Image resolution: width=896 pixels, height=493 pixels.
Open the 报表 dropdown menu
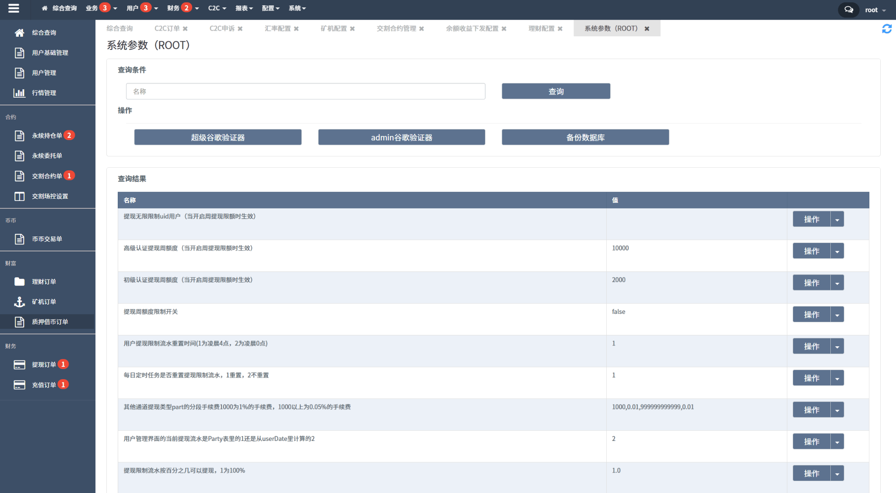pos(244,8)
